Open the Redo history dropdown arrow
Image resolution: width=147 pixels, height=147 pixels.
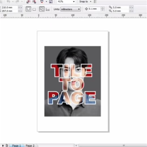coord(22,1)
